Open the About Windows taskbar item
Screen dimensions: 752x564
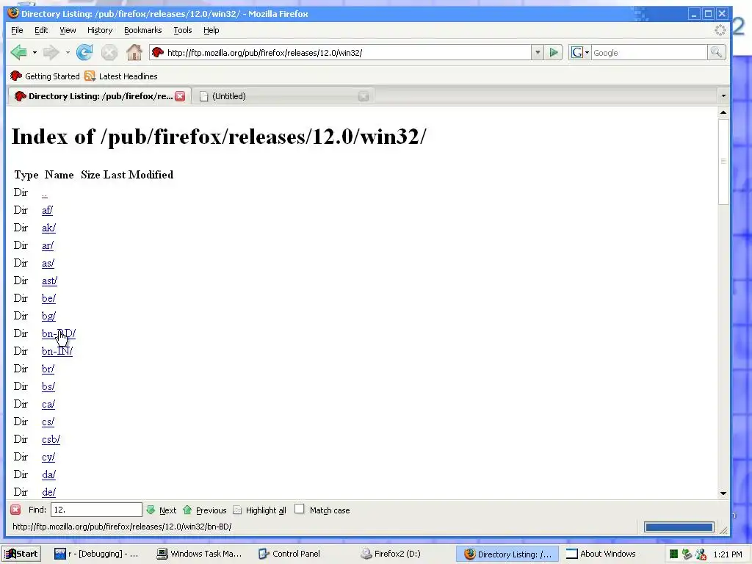pos(601,554)
